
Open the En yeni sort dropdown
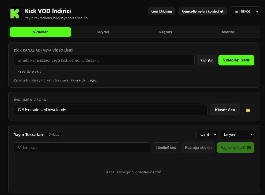[x=237, y=134]
